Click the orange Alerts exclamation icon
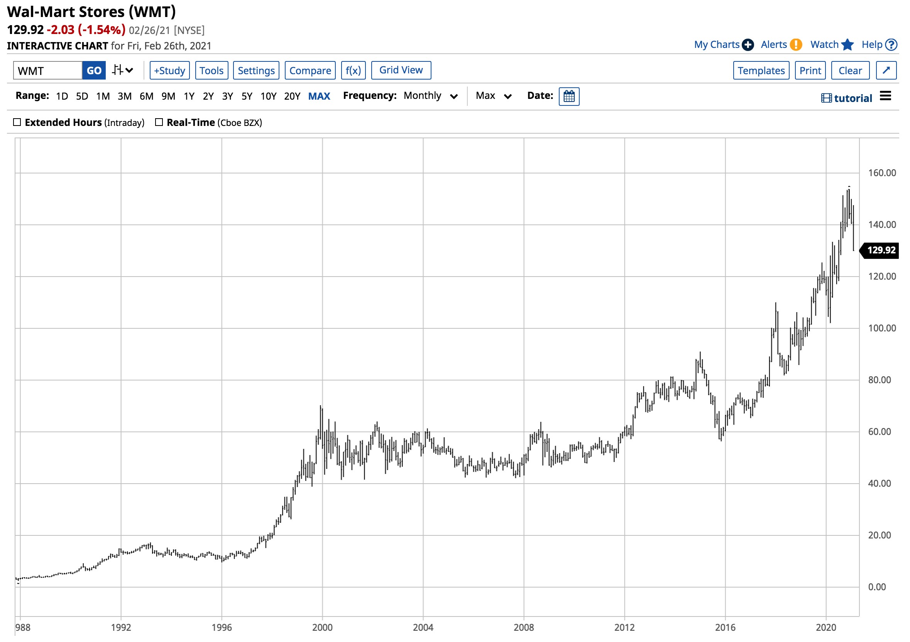The height and width of the screenshot is (642, 910). [x=795, y=45]
